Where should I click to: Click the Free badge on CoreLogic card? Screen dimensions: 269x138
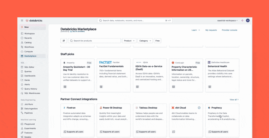click(x=198, y=63)
